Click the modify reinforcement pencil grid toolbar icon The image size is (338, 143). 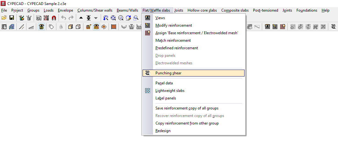pyautogui.click(x=275, y=27)
